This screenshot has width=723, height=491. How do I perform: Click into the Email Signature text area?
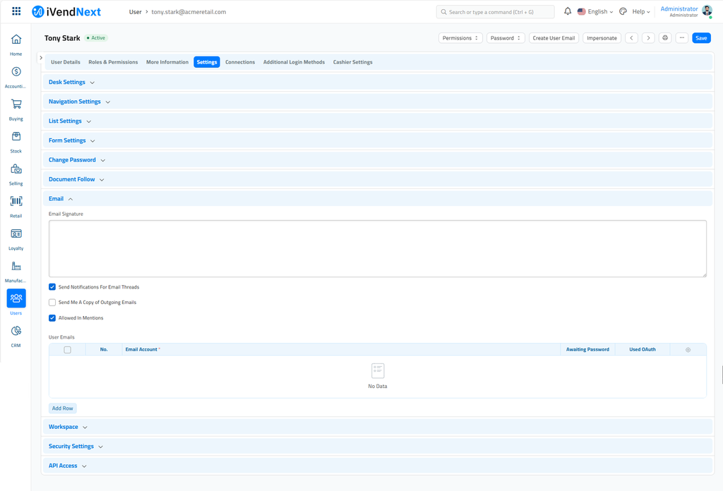[377, 249]
